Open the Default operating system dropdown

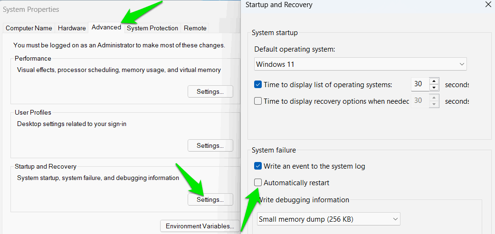360,64
